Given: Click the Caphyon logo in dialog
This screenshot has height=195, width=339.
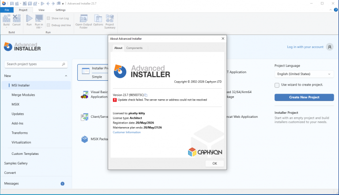Looking at the screenshot, I should coord(205,152).
